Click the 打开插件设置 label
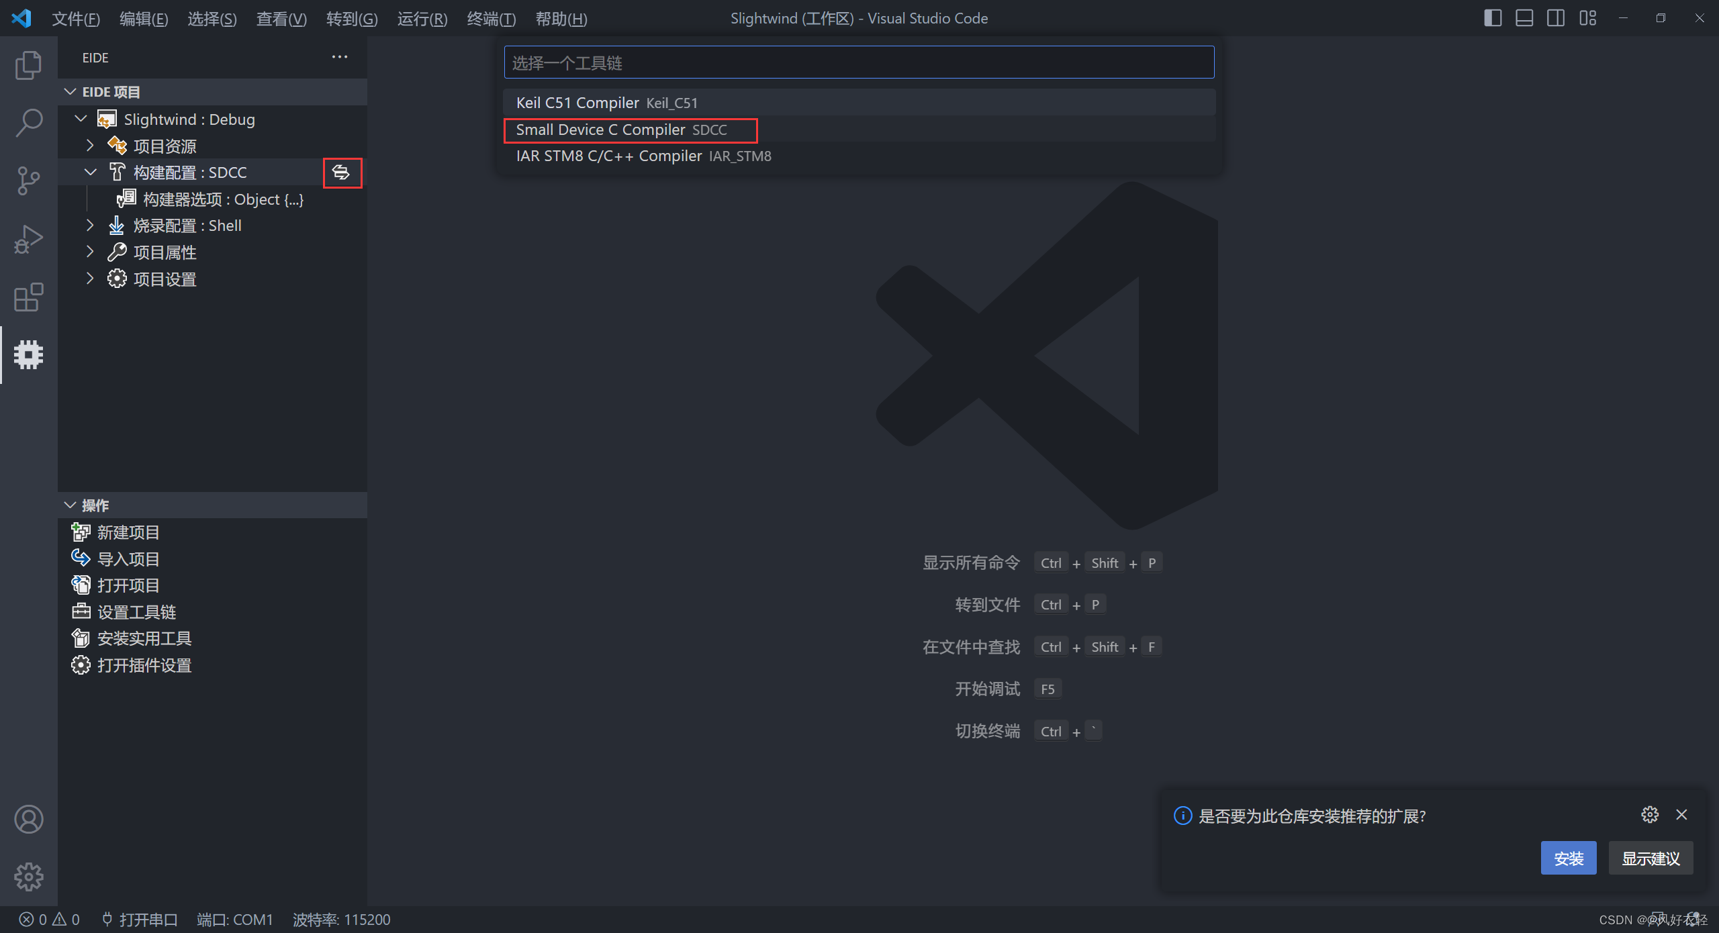The height and width of the screenshot is (933, 1719). click(144, 665)
